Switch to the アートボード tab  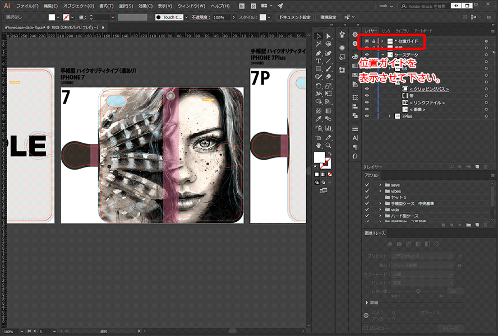coord(423,31)
